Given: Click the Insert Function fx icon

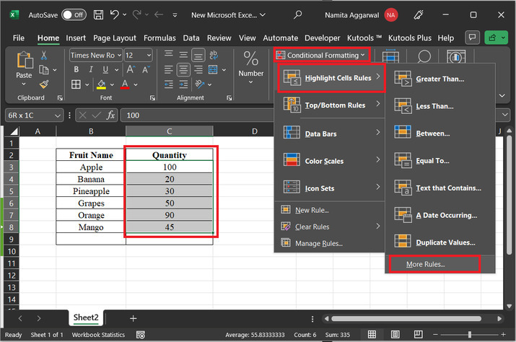Looking at the screenshot, I should (110, 115).
